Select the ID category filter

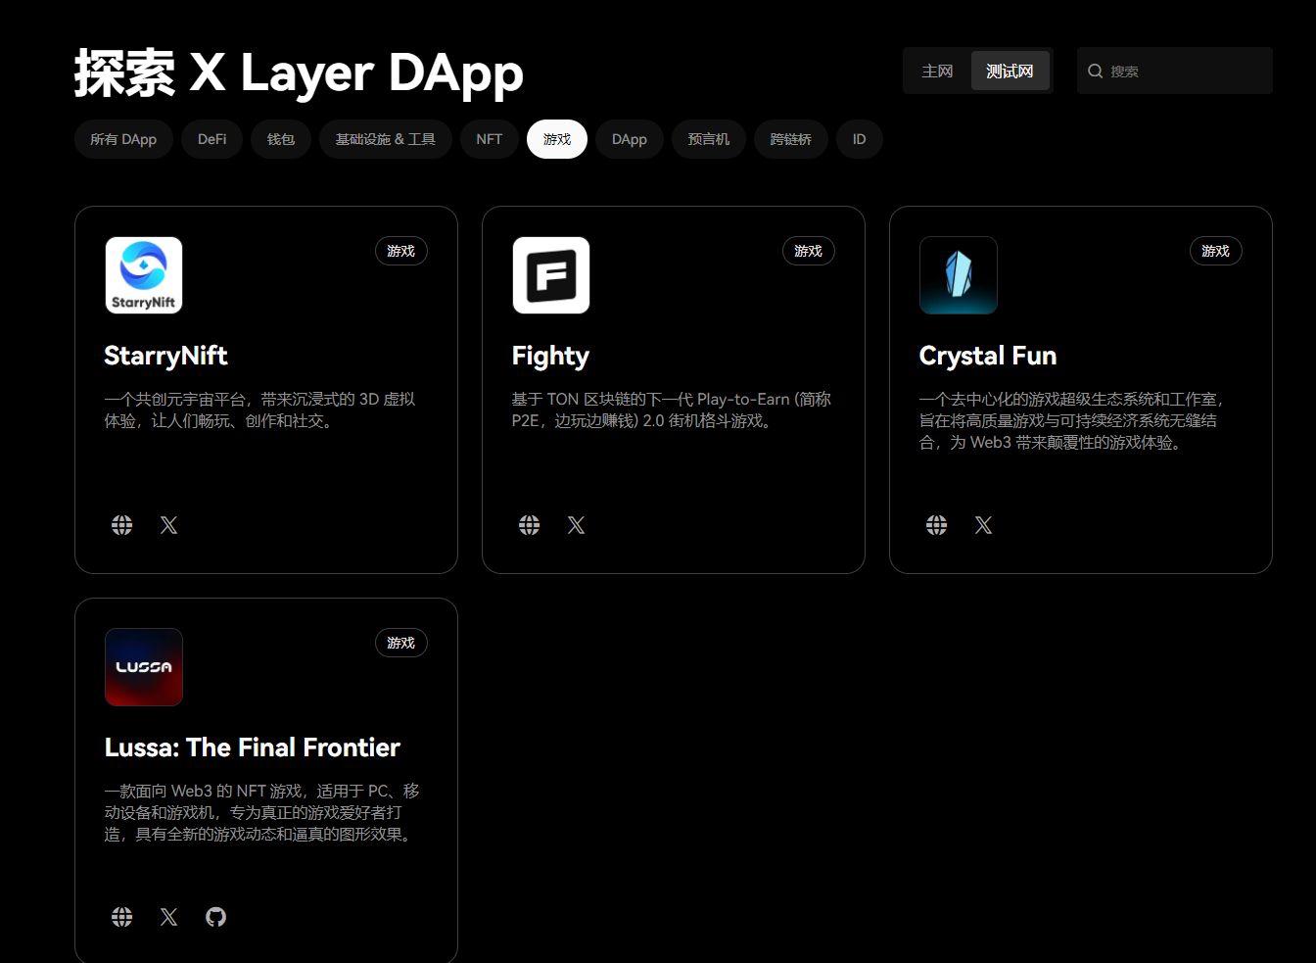[x=859, y=139]
